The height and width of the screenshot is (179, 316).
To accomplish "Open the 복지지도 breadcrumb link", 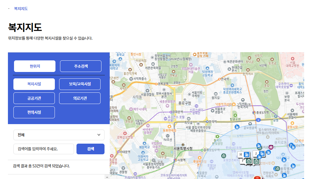I will pyautogui.click(x=21, y=9).
